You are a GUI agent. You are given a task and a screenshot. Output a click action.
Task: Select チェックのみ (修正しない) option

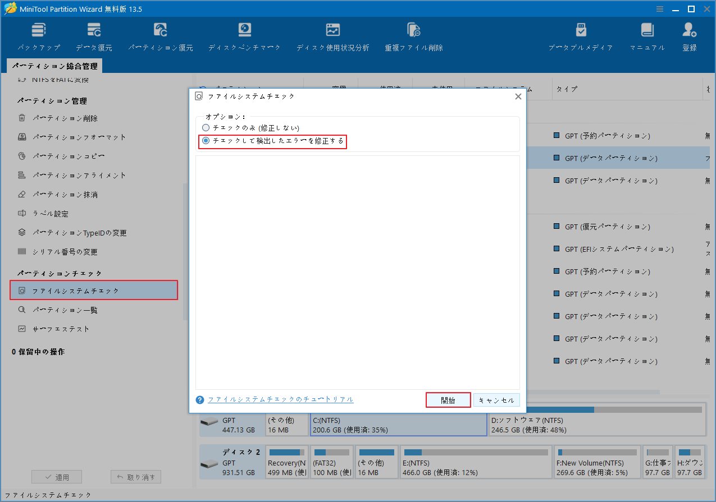tap(206, 127)
